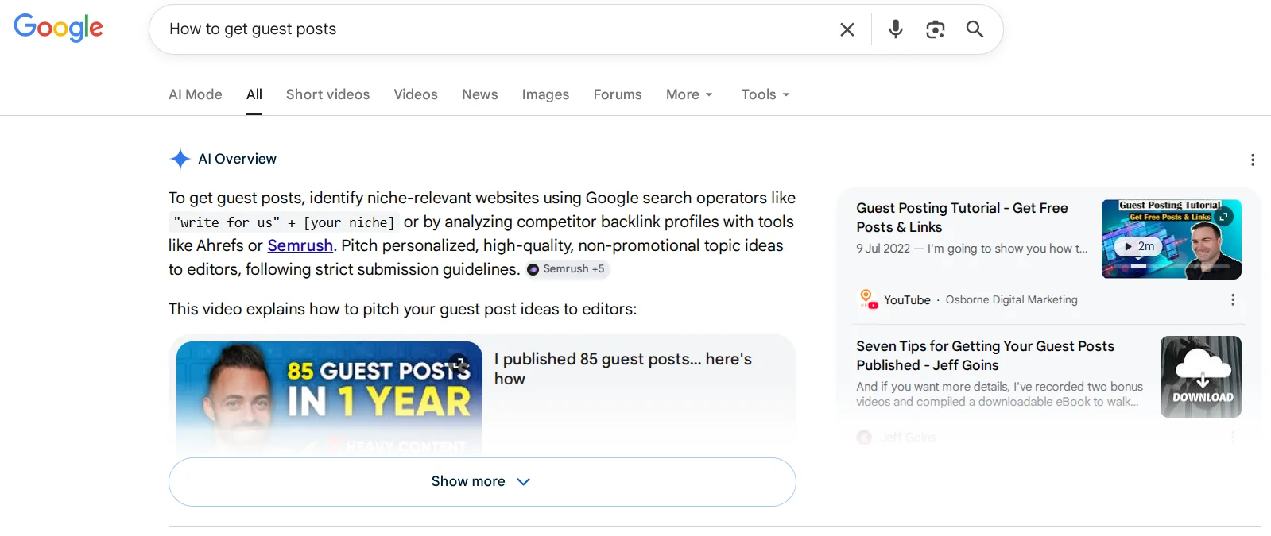Click the AI Overview sparkle icon
The image size is (1271, 536).
point(180,159)
